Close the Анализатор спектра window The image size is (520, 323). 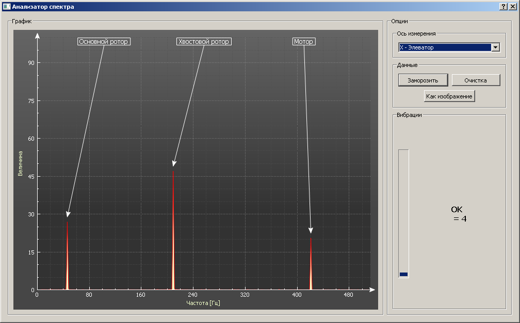tap(512, 7)
